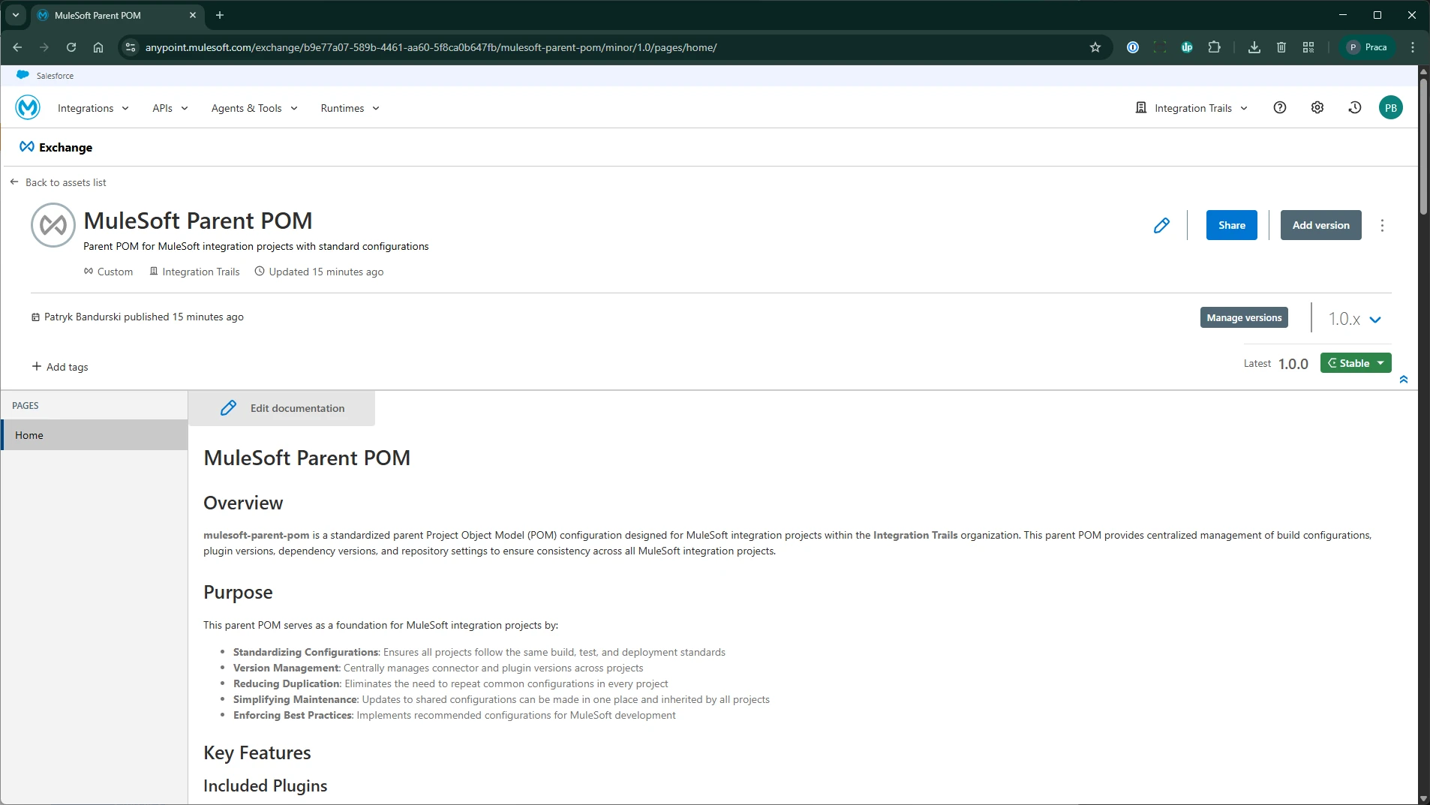Open the three-dot more options menu
This screenshot has height=805, width=1430.
(1382, 225)
